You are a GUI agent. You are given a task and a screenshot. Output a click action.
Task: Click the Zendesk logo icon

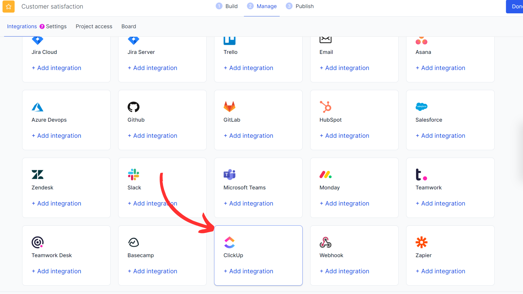tap(38, 174)
